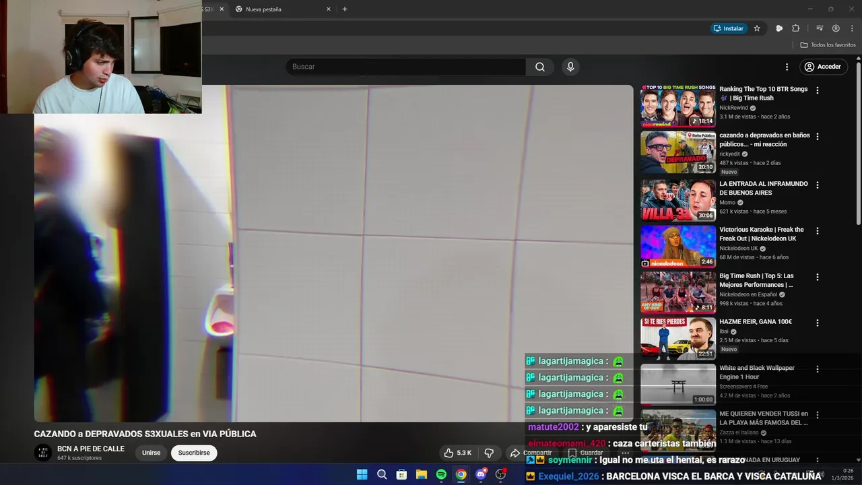This screenshot has height=485, width=862.
Task: Open File Explorer from the taskbar
Action: coord(421,474)
